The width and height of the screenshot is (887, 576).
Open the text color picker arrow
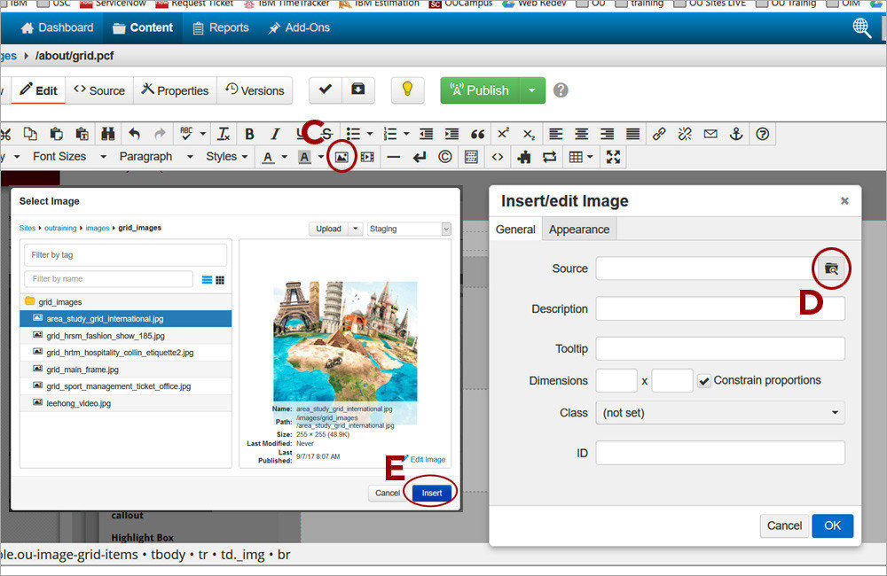285,157
